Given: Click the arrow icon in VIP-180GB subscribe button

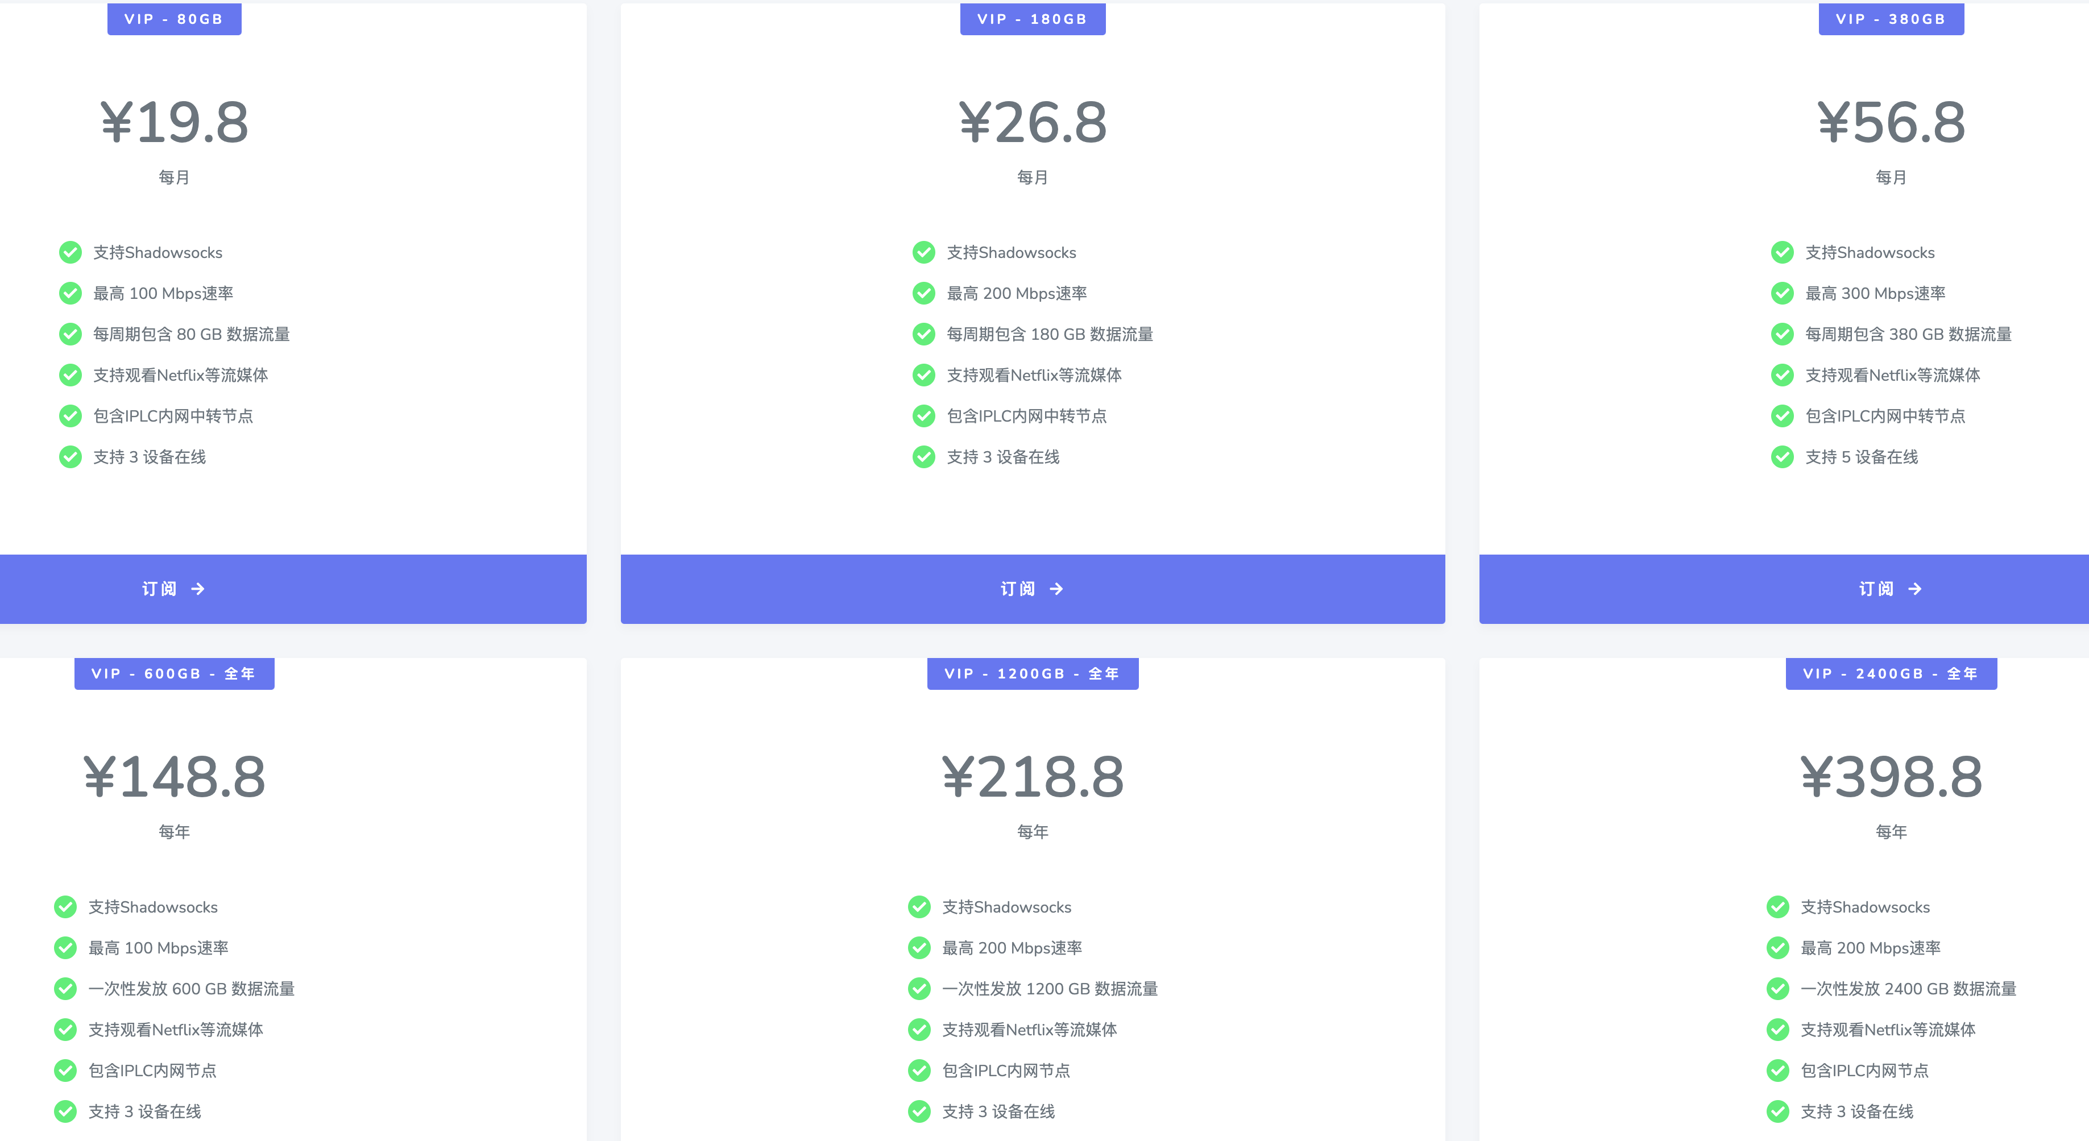Looking at the screenshot, I should 1056,589.
